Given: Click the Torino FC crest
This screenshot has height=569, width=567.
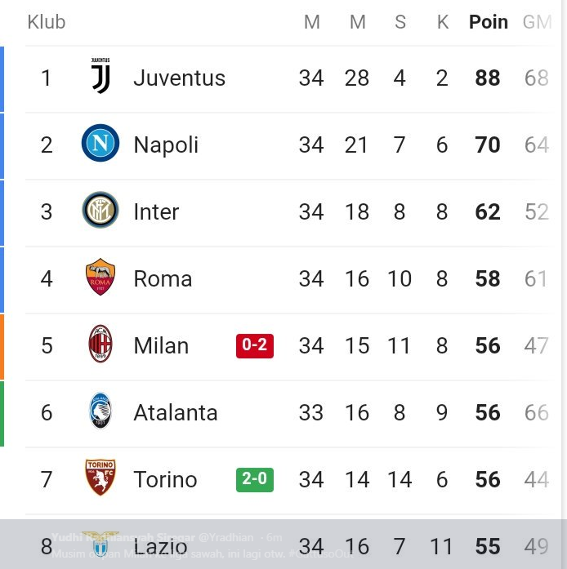Looking at the screenshot, I should click(x=100, y=478).
